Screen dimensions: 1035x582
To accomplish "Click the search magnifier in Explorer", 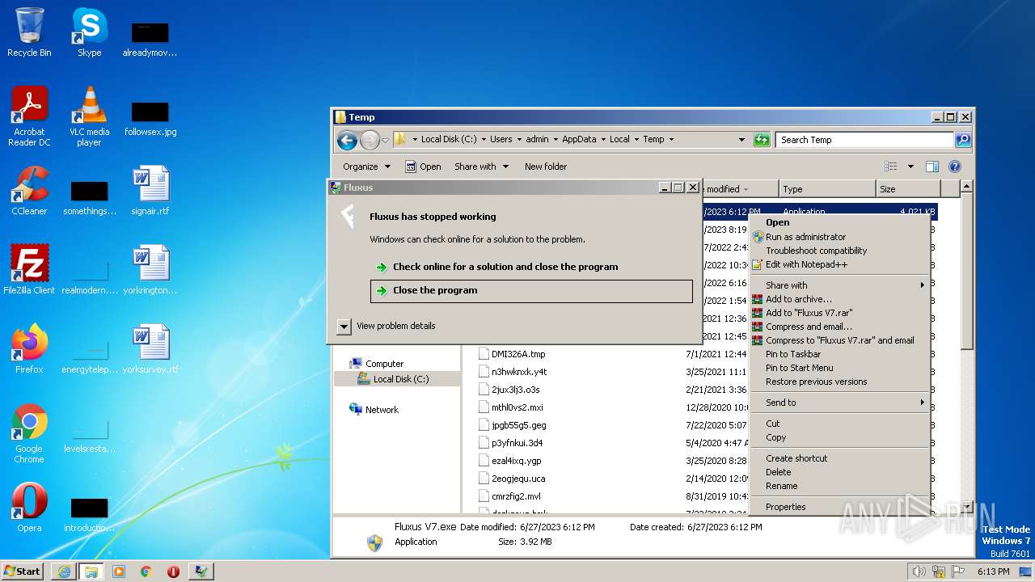I will tap(962, 140).
